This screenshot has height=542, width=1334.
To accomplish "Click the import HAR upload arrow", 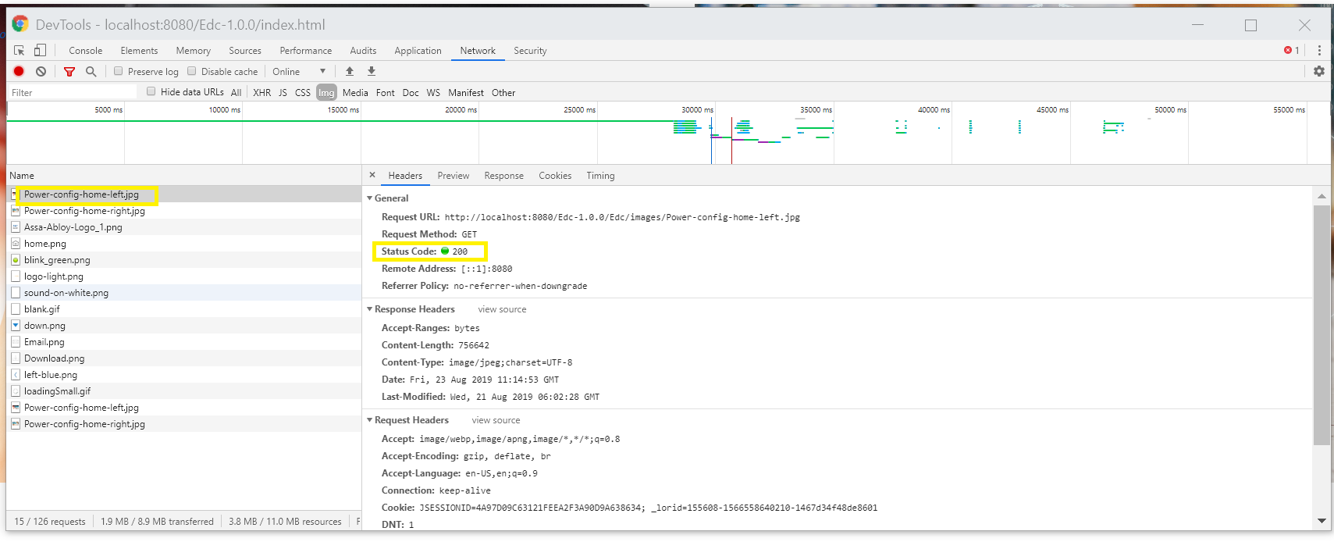I will coord(350,71).
